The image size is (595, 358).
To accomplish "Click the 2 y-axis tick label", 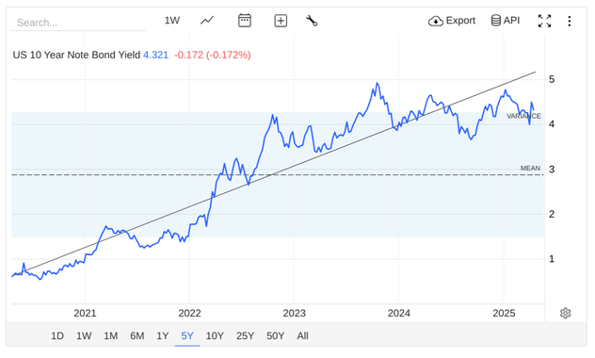I will coord(552,214).
